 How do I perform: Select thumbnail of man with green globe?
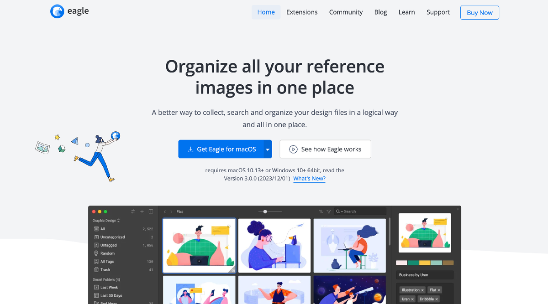pos(199,246)
